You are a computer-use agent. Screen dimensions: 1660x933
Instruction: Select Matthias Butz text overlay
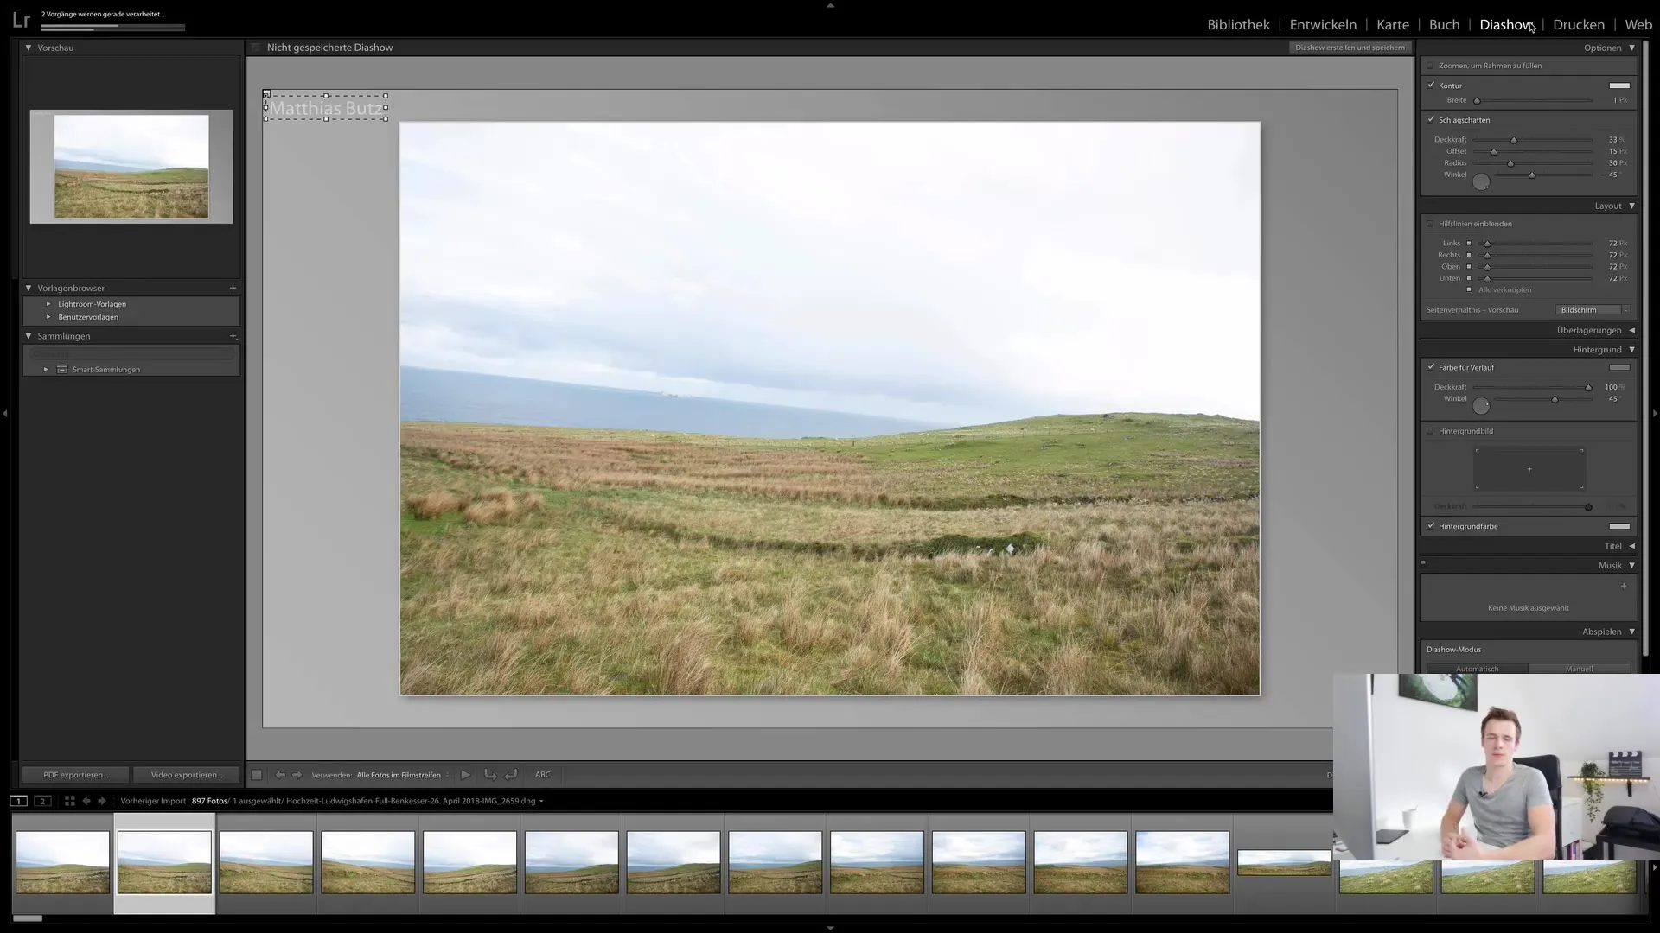326,108
